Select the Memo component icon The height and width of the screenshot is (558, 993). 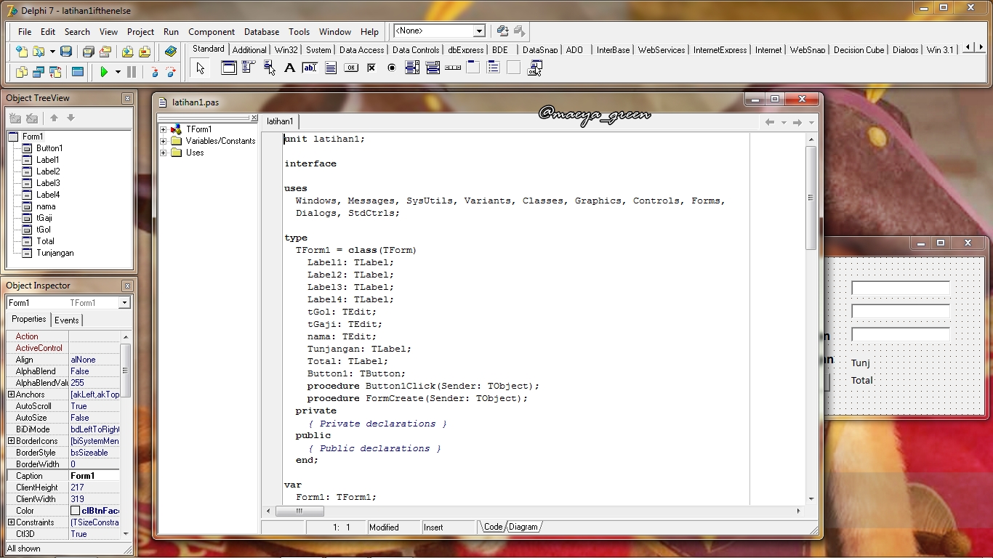coord(331,68)
